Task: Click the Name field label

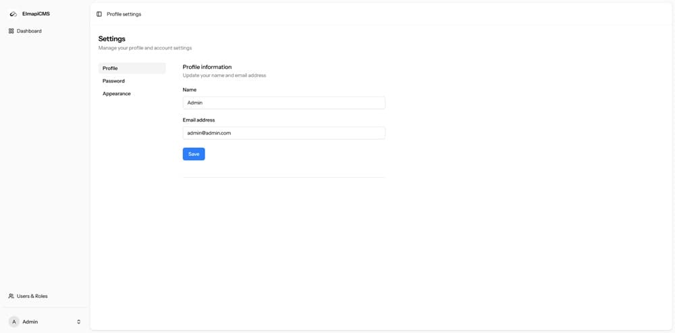Action: pos(190,90)
